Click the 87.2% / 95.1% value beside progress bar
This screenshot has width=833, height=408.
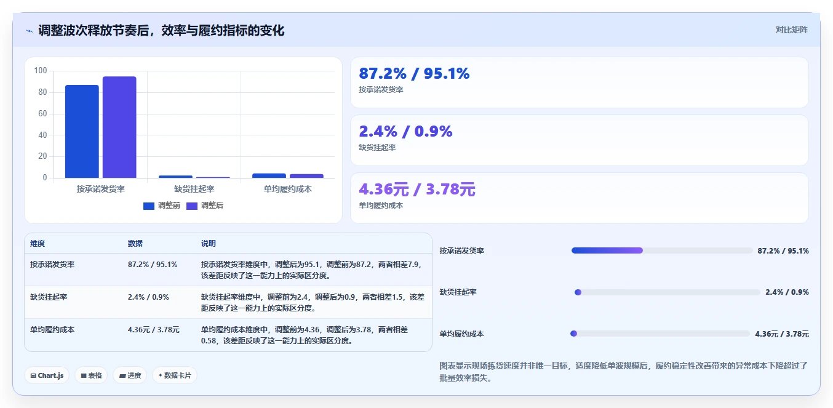tap(783, 251)
